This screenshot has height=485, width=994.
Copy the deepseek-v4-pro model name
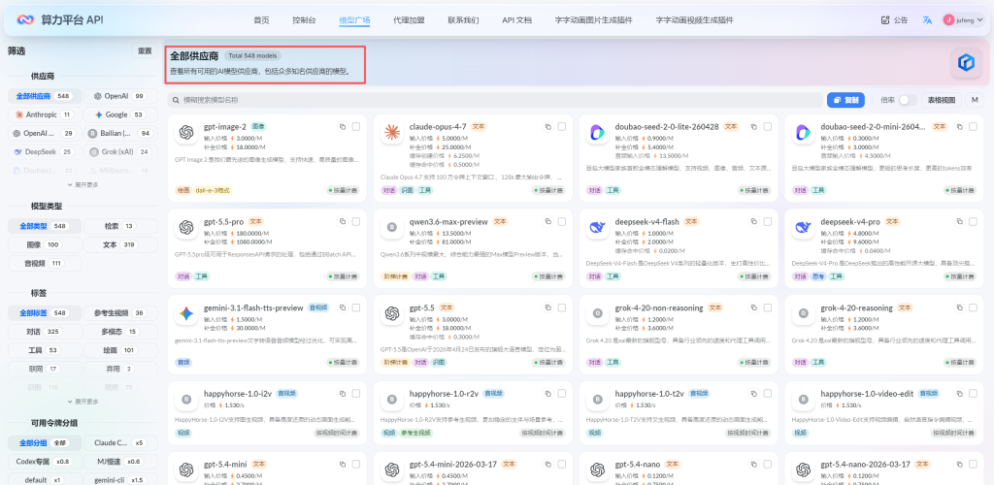959,221
